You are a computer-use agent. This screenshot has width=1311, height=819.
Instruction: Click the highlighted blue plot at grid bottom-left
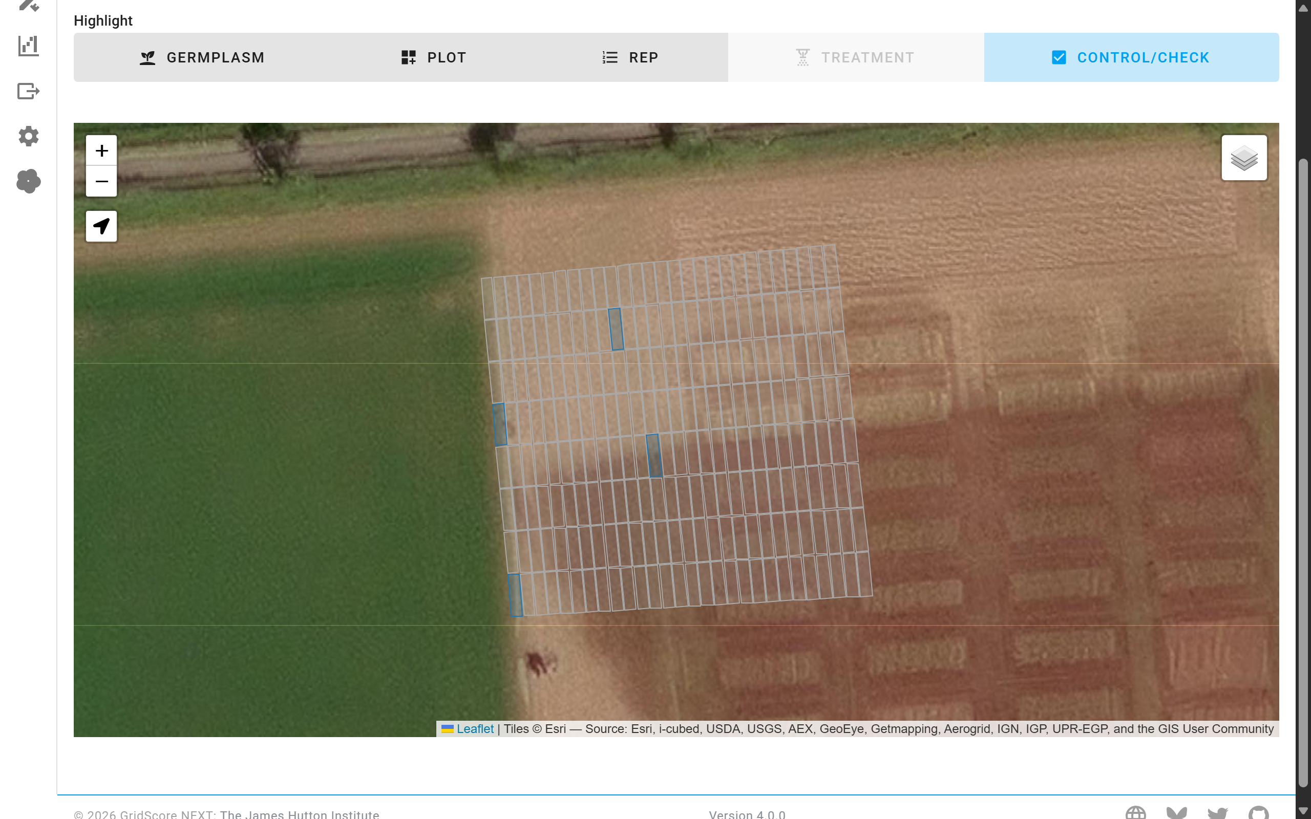click(x=515, y=595)
